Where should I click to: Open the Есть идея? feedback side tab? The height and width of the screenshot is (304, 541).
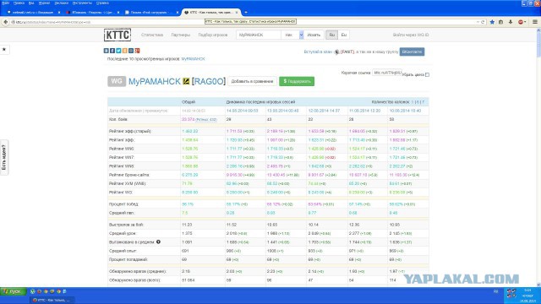[x=3, y=158]
